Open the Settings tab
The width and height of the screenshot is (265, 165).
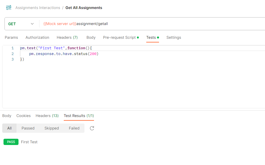(x=174, y=37)
